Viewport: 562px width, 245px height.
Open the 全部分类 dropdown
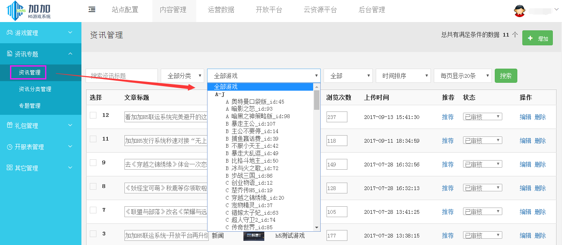[x=182, y=75]
